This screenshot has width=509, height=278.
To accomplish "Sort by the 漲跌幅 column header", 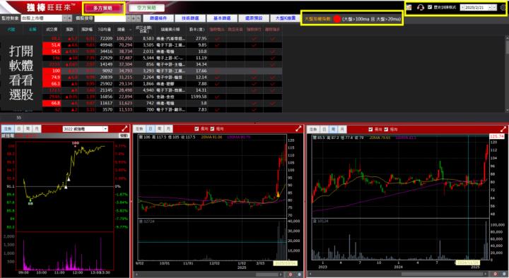I will click(87, 30).
